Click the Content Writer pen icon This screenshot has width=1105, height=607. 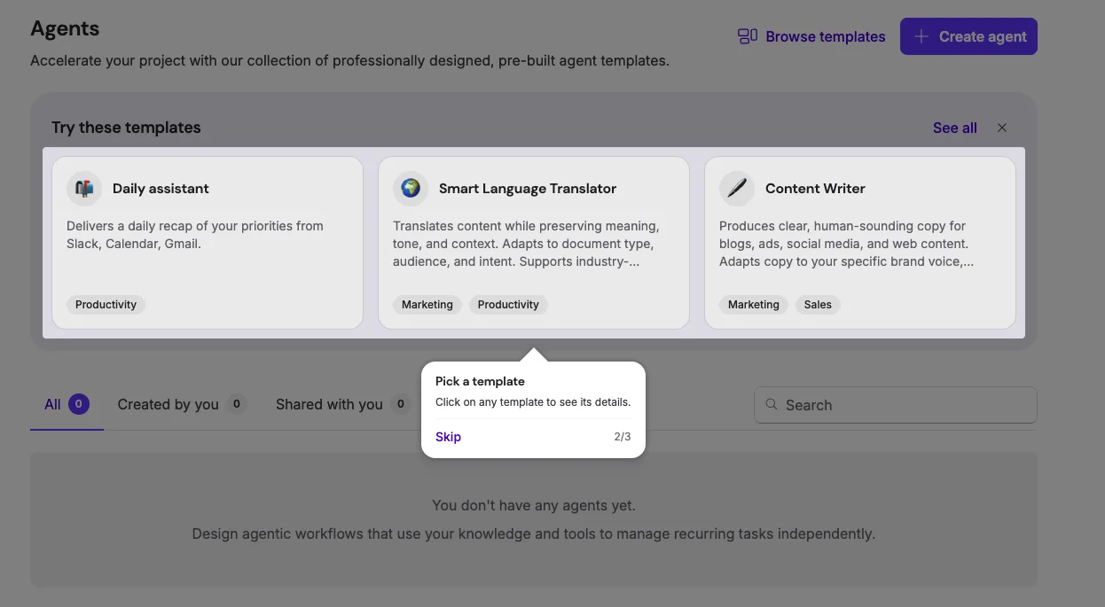pos(736,188)
